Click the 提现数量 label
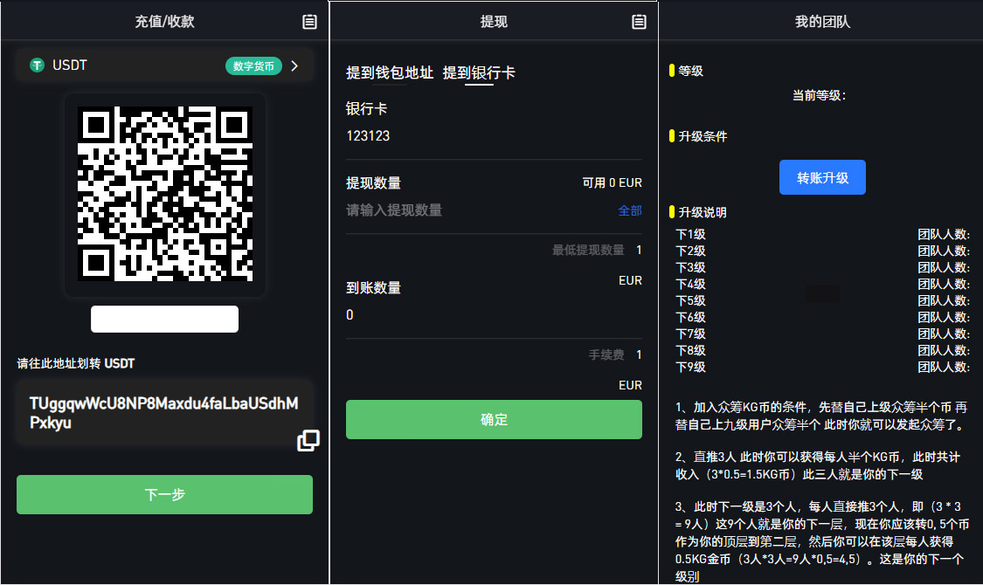Image resolution: width=983 pixels, height=585 pixels. (373, 182)
